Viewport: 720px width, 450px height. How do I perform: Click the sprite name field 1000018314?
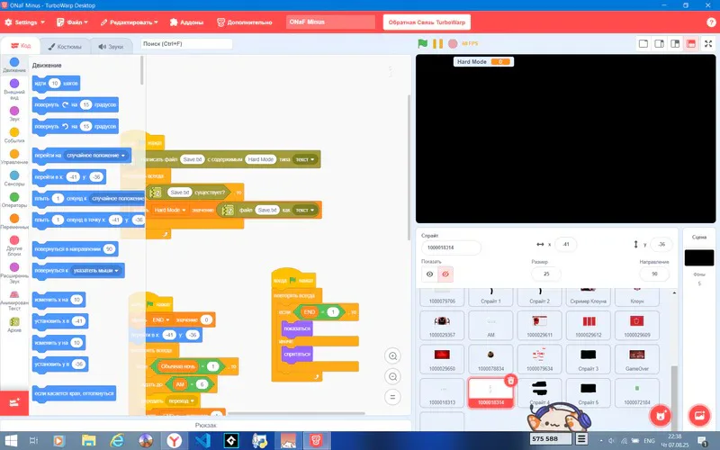pyautogui.click(x=451, y=247)
